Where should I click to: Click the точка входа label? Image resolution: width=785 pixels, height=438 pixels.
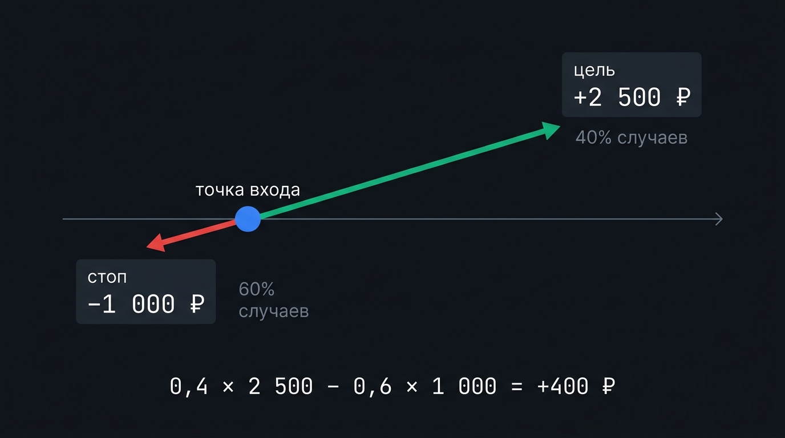(x=248, y=190)
